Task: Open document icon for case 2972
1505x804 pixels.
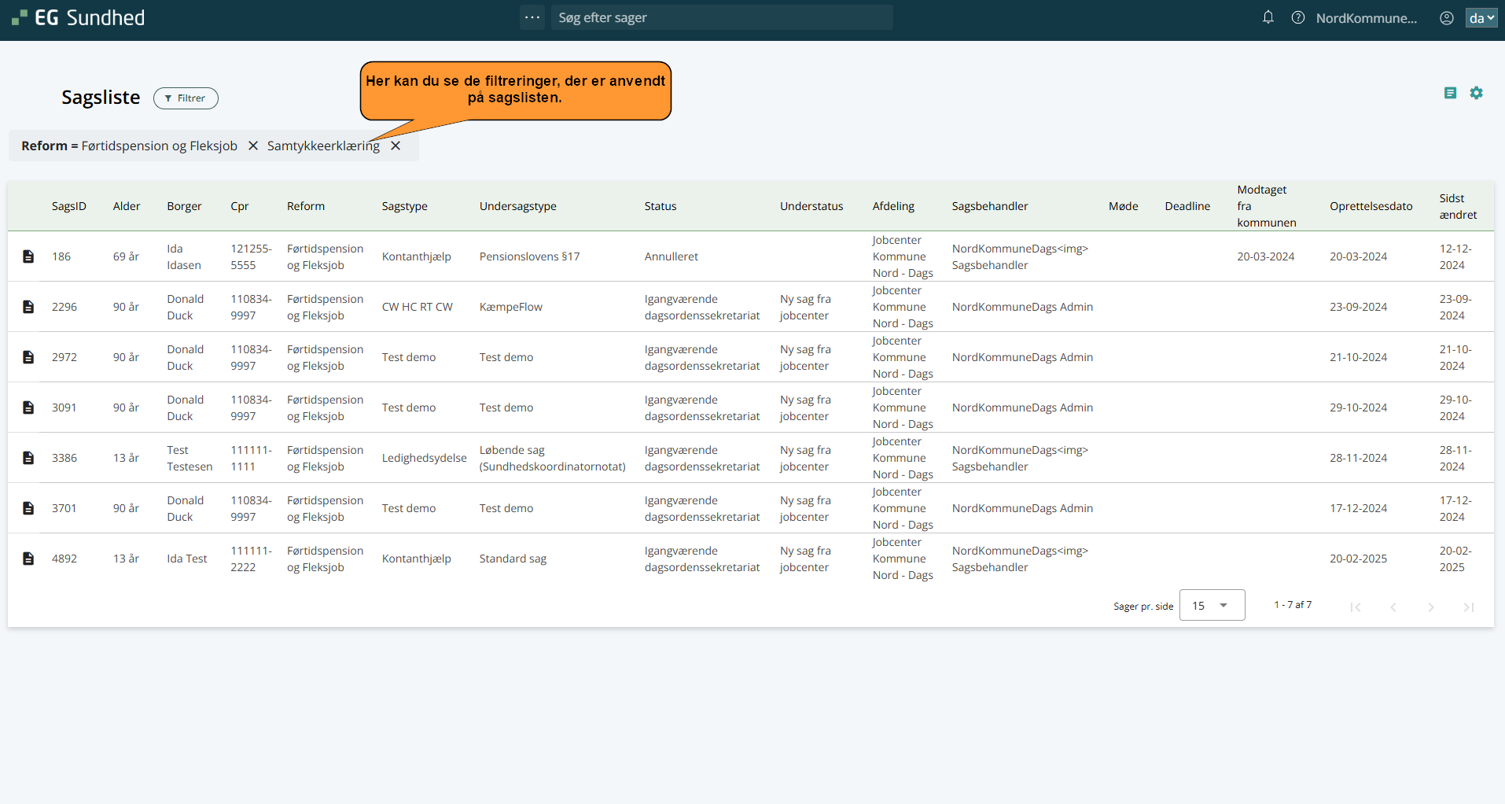Action: point(28,357)
